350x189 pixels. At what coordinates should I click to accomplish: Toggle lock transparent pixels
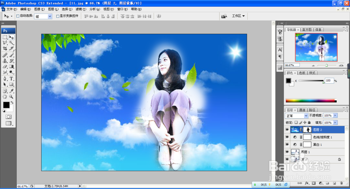pos(296,122)
